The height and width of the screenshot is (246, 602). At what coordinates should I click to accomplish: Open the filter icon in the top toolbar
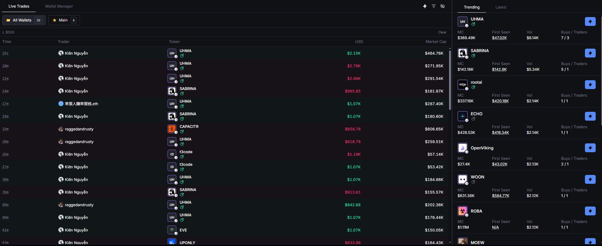tap(434, 6)
